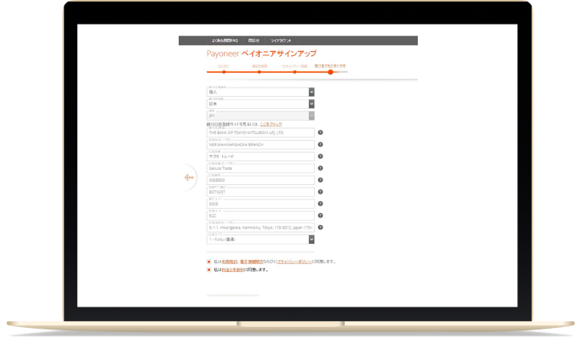Click the サクラ トレード account name field

260,156
